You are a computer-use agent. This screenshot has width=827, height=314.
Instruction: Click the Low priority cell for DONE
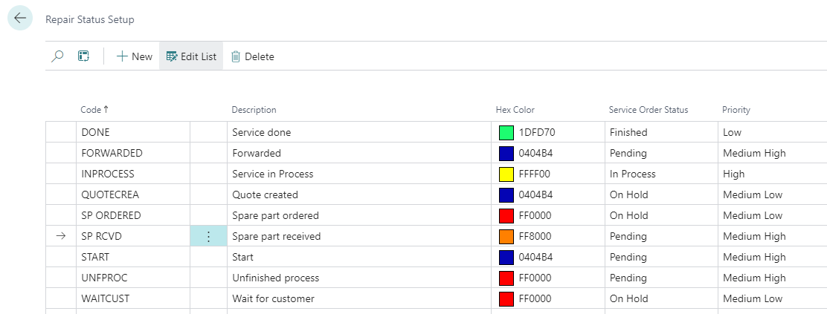pos(732,132)
